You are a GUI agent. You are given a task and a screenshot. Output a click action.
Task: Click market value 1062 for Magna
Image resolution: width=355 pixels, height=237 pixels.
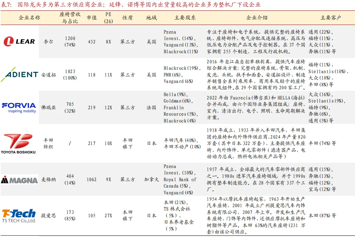92,180
